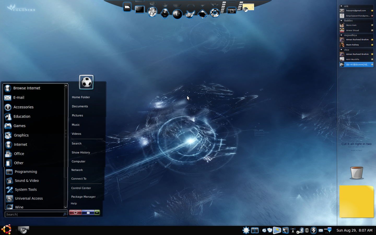Click the cursor arrow tray icon
Viewport: 376px width, 235px height.
285,230
